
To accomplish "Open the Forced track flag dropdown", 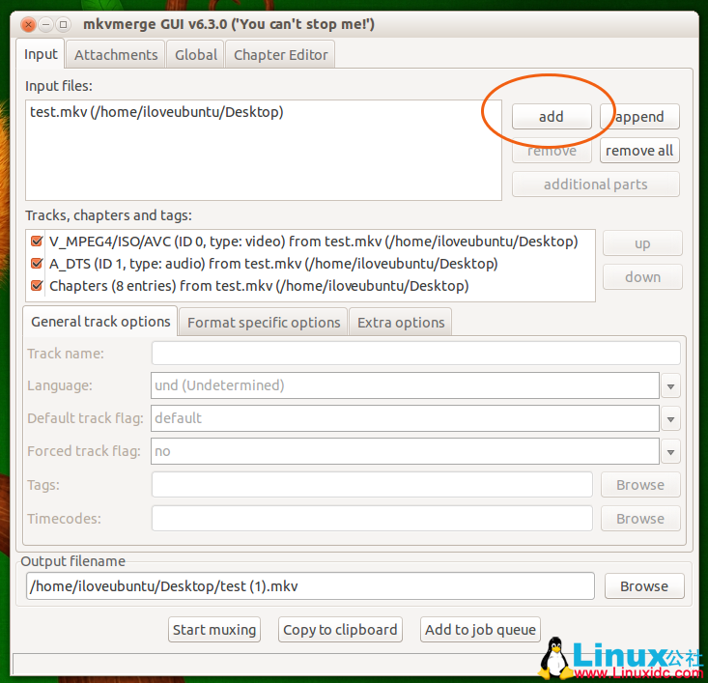I will (x=671, y=451).
